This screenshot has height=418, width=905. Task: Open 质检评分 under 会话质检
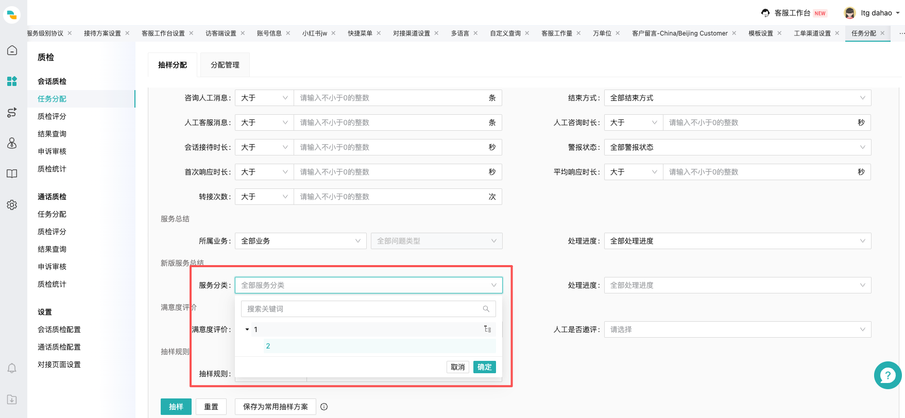[x=52, y=116]
